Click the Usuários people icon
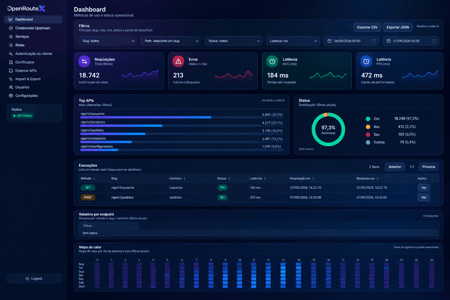The height and width of the screenshot is (300, 450). [x=11, y=87]
